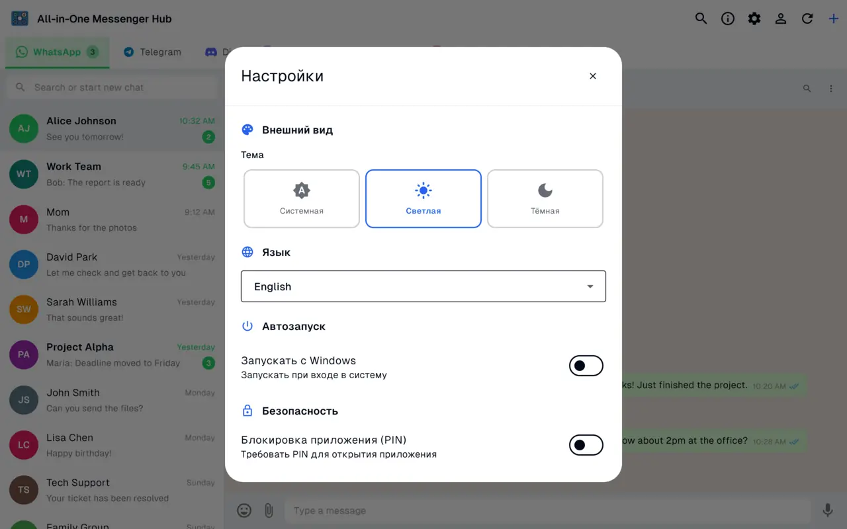Click the emoji smiley icon
847x529 pixels.
tap(244, 510)
